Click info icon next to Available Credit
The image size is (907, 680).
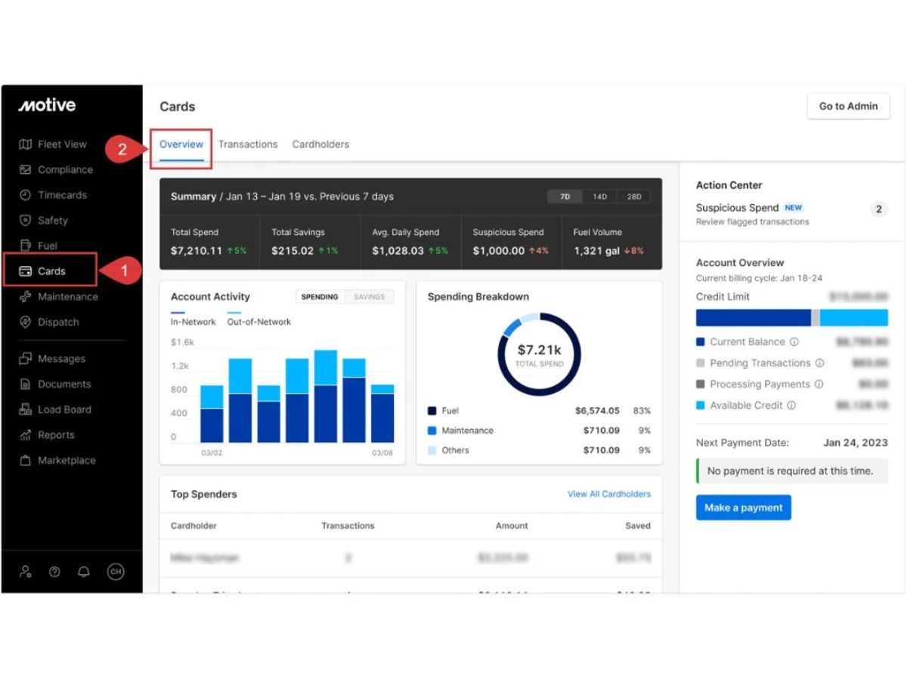tap(791, 406)
